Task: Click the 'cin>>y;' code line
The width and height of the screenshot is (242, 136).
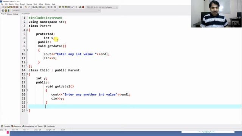Action: point(58,99)
